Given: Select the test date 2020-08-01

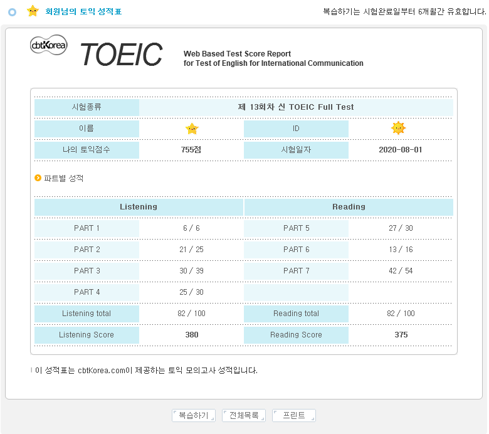Looking at the screenshot, I should (x=401, y=150).
